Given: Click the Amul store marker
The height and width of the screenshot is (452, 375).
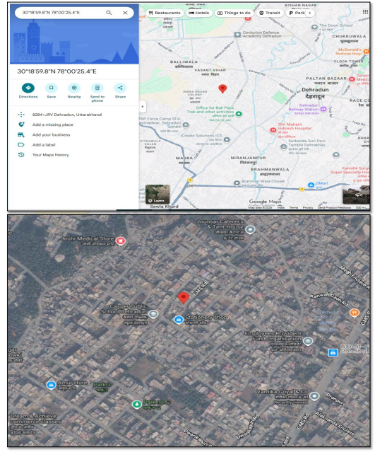Looking at the screenshot, I should (51, 385).
